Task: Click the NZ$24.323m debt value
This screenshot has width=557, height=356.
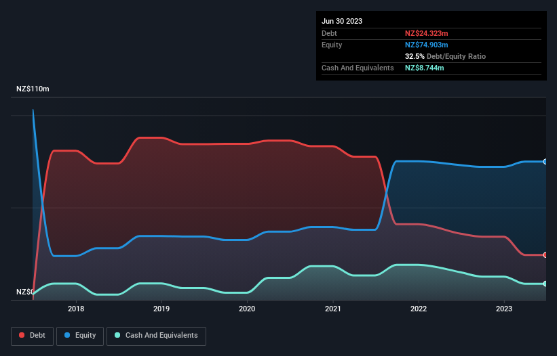Action: click(x=426, y=33)
